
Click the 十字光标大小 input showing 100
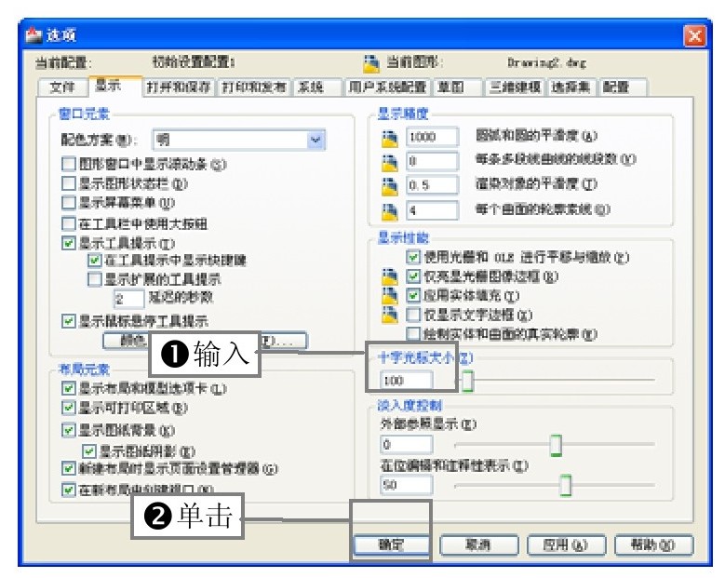407,381
